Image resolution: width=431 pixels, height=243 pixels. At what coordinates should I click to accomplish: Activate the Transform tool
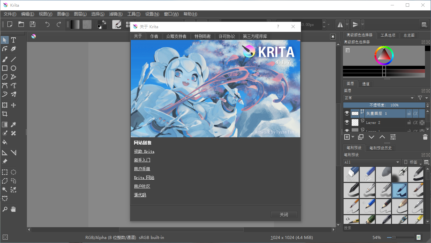pyautogui.click(x=5, y=105)
